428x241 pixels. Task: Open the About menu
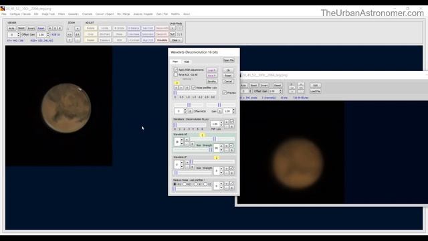click(187, 14)
